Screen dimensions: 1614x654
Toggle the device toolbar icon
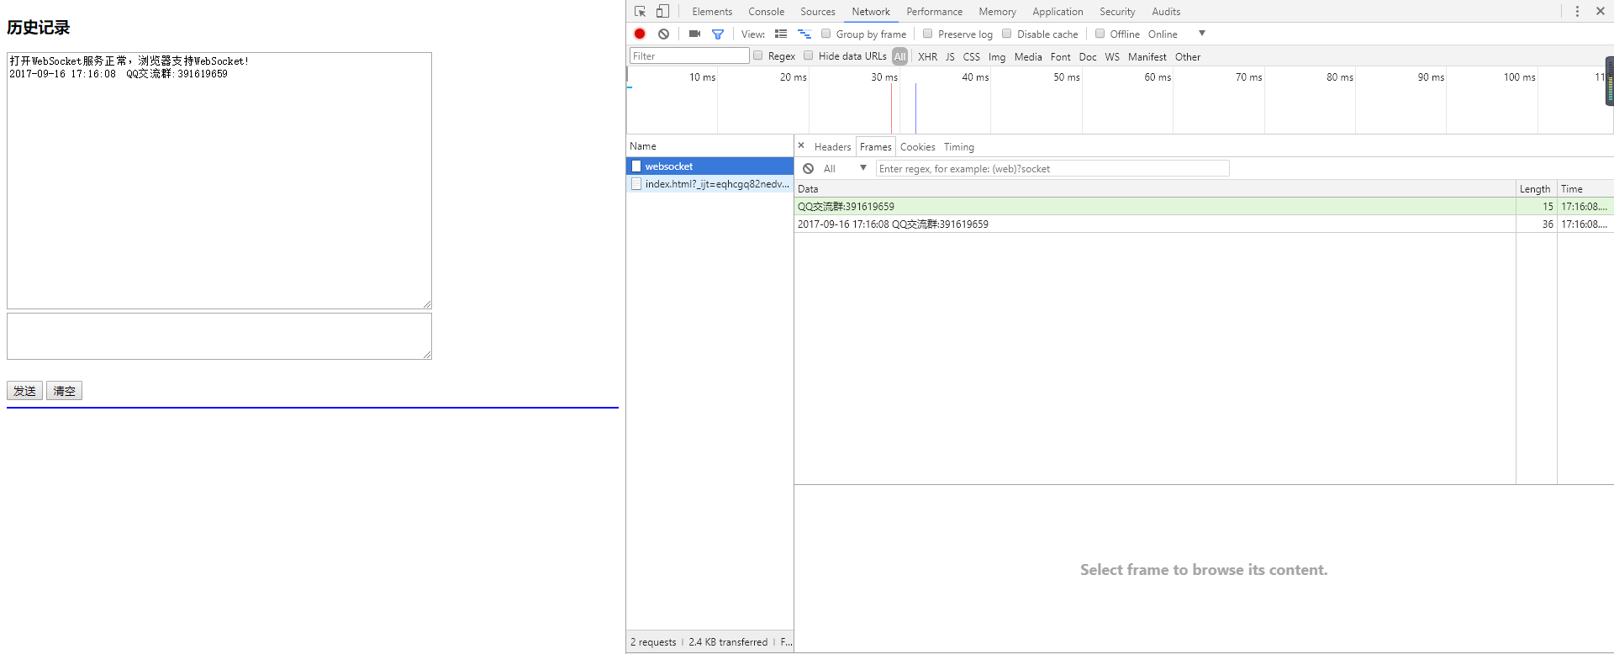(x=662, y=12)
